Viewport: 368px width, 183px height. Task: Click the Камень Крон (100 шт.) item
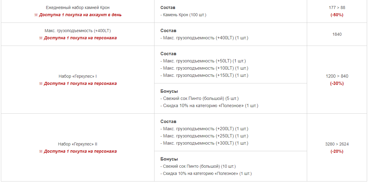[x=184, y=15]
